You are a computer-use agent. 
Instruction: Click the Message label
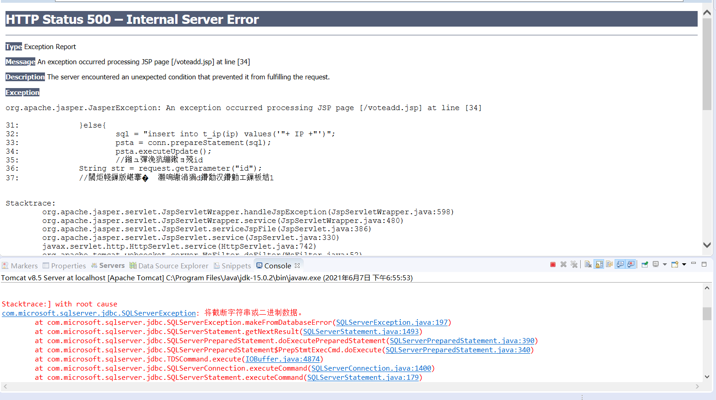click(20, 62)
